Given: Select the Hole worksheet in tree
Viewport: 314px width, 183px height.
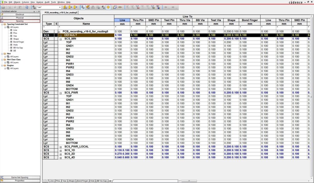Looking at the screenshot, I should [15, 45].
